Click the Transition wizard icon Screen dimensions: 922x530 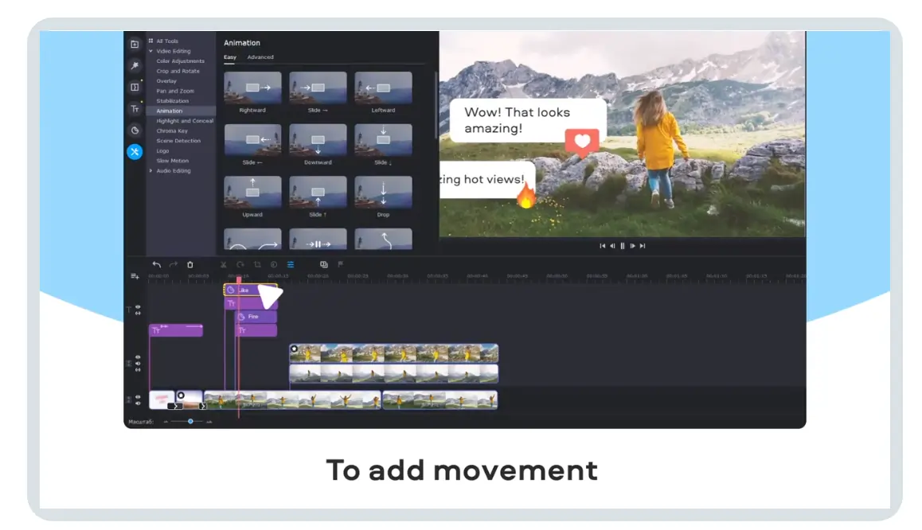323,265
